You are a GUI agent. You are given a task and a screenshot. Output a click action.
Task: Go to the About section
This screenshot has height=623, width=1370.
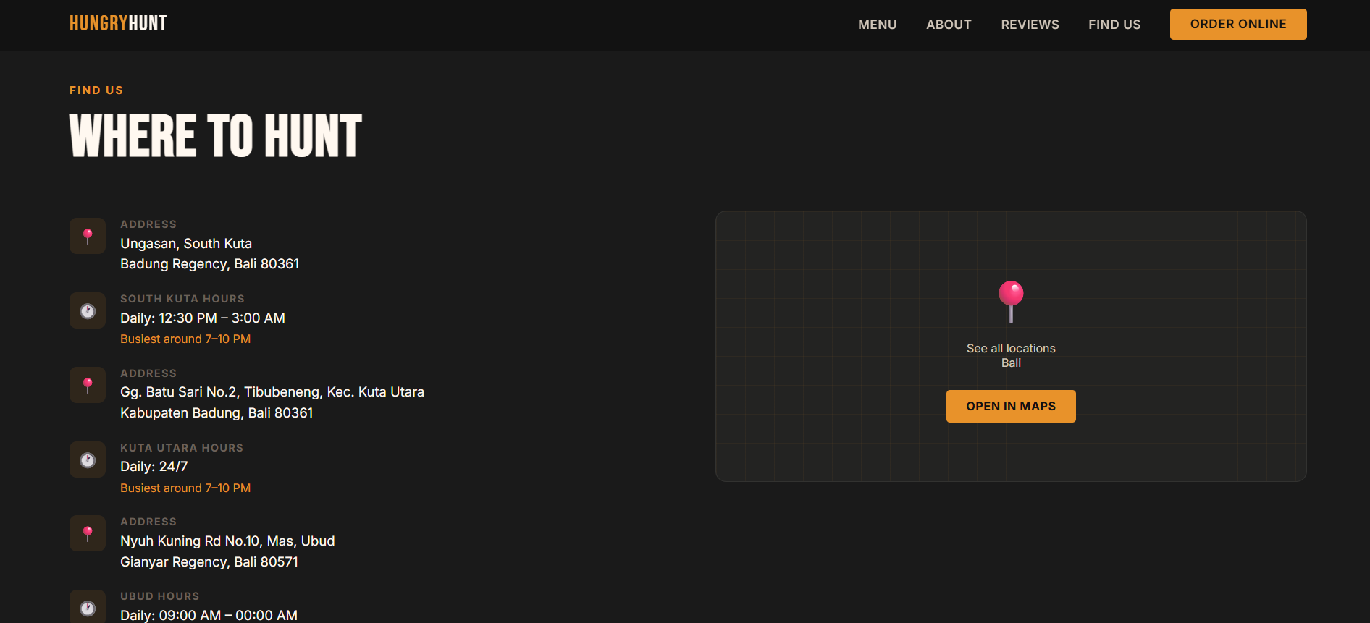point(949,25)
